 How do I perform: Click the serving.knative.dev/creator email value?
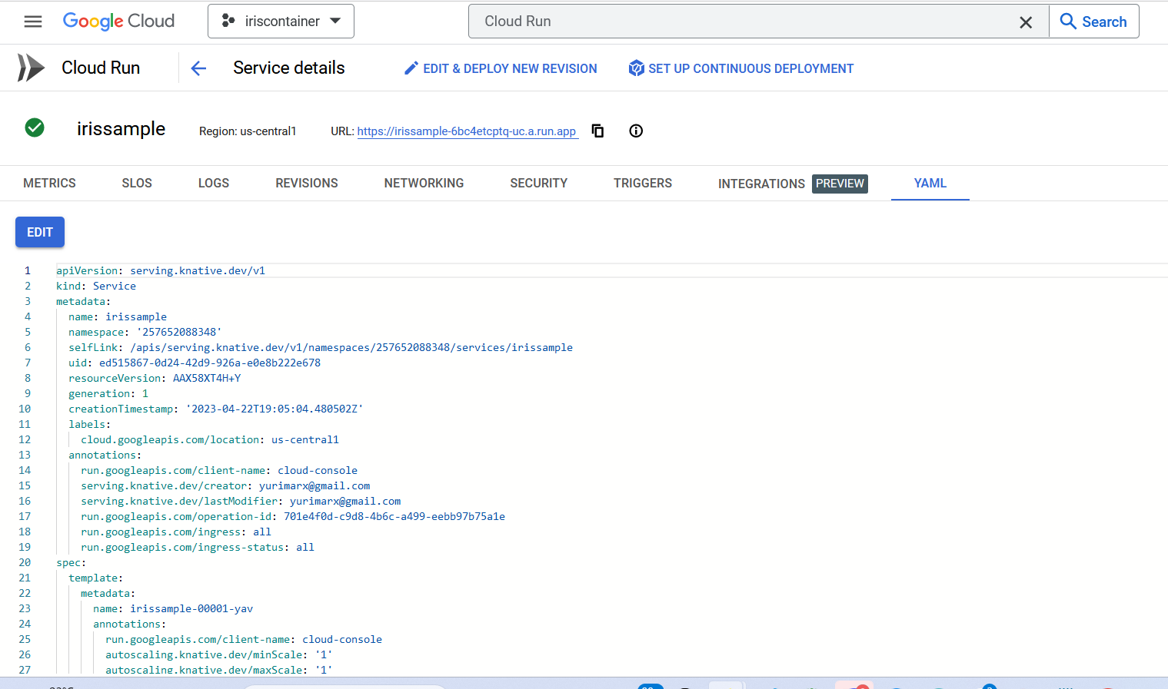click(314, 485)
